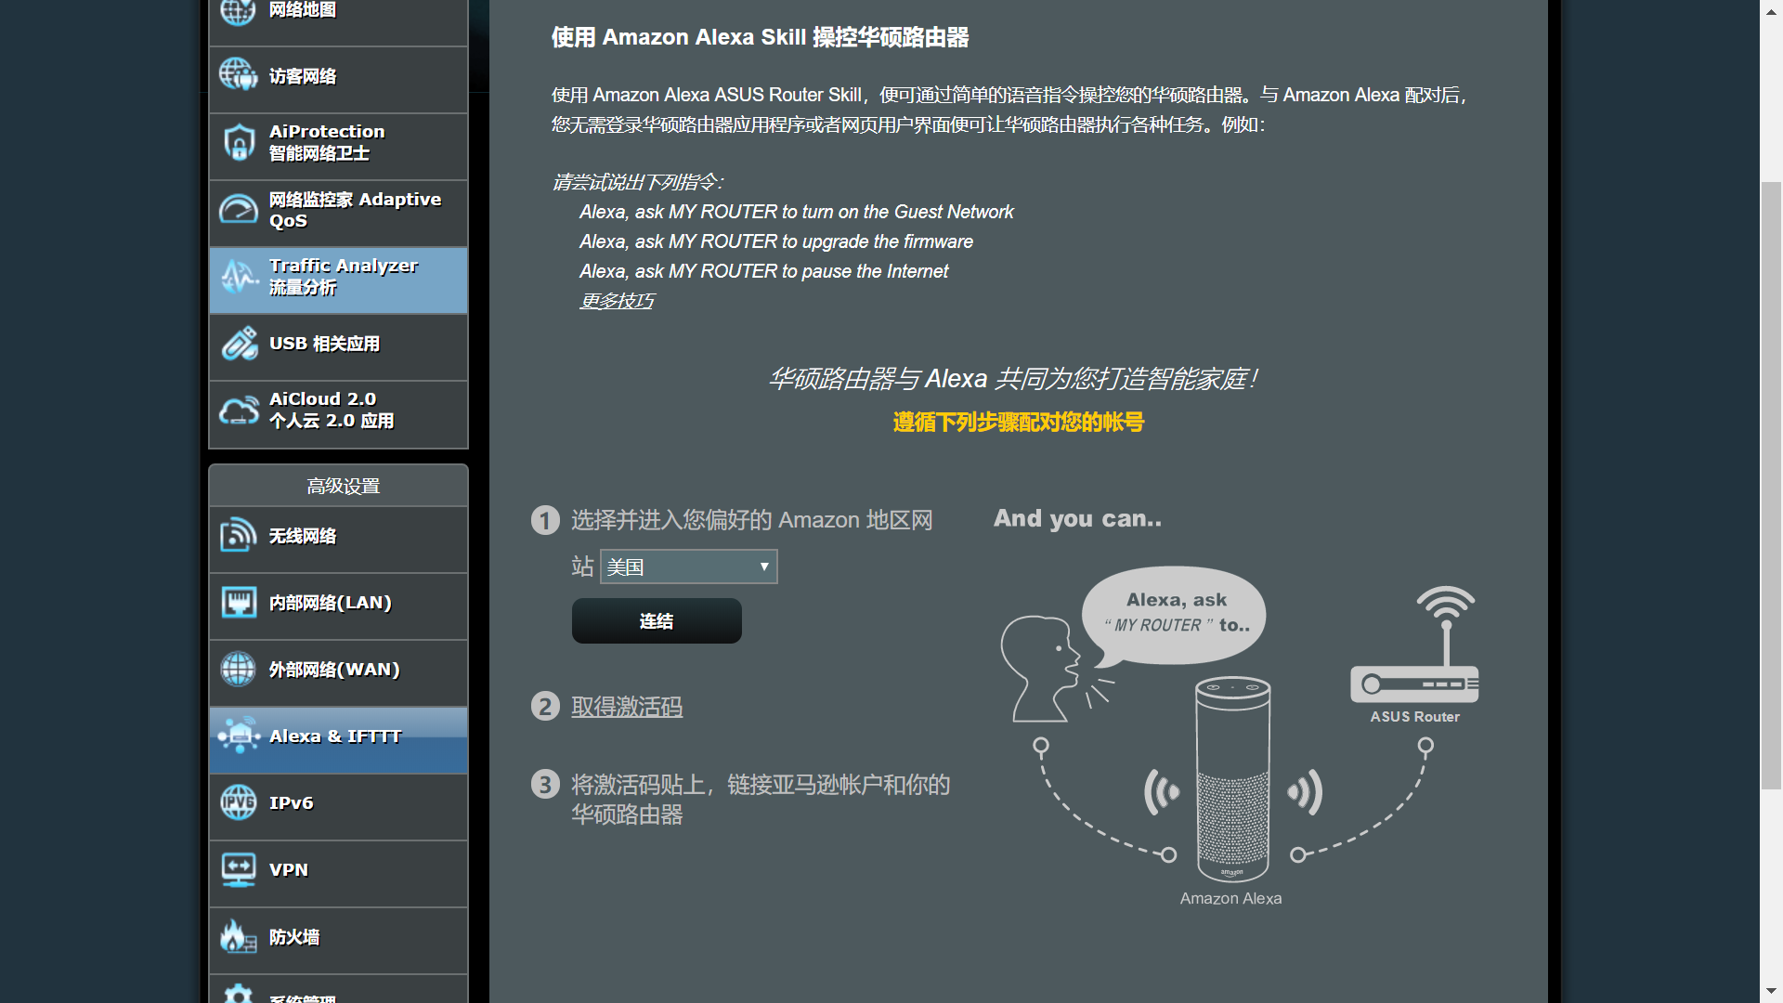Image resolution: width=1783 pixels, height=1003 pixels.
Task: Open 网络监控家 Adaptive QoS page
Action: pos(339,214)
